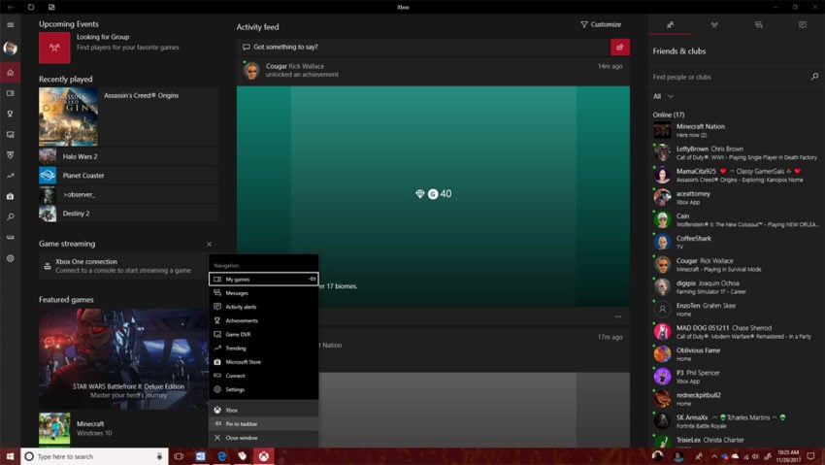The image size is (825, 465).
Task: Open the Customize filter for Activity feed
Action: tap(601, 24)
